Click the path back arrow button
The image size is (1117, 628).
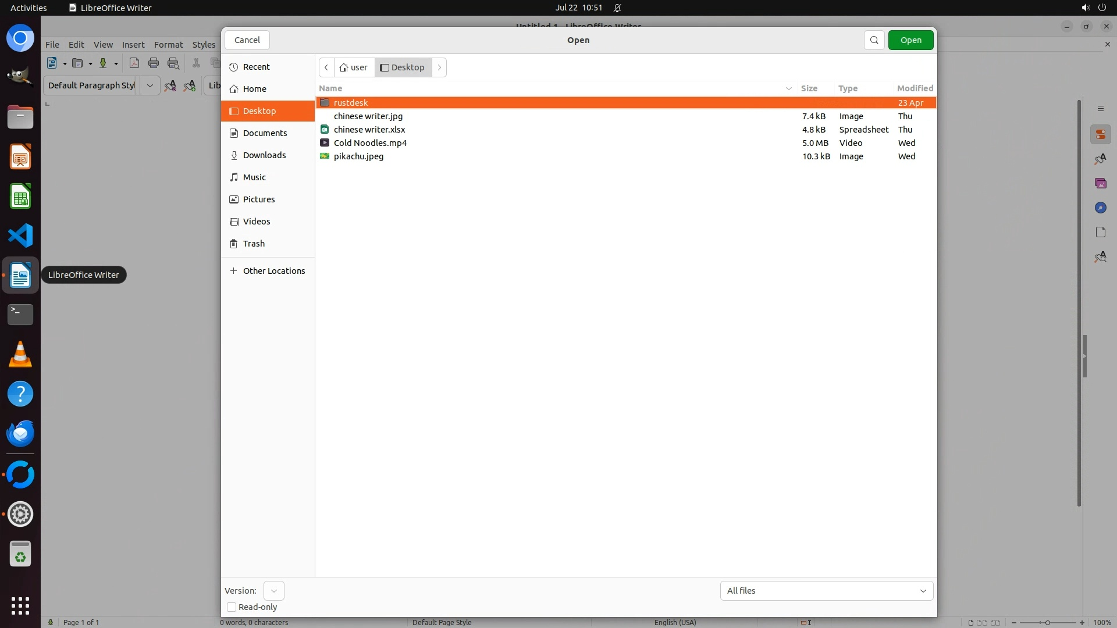(x=326, y=67)
